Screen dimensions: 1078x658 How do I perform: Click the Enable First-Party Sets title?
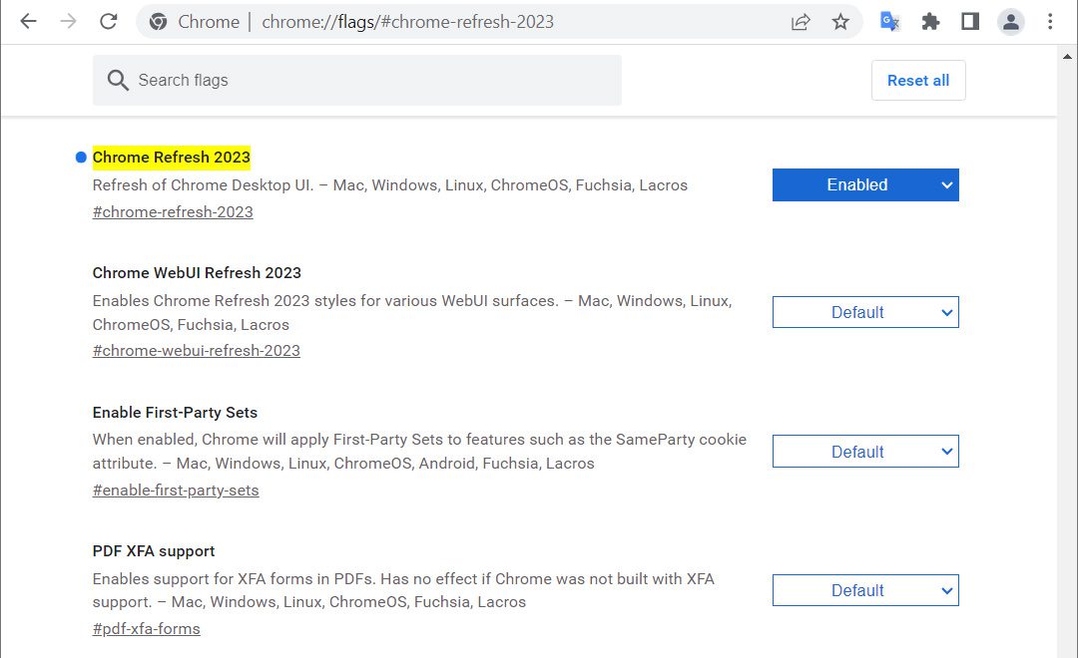pyautogui.click(x=175, y=412)
